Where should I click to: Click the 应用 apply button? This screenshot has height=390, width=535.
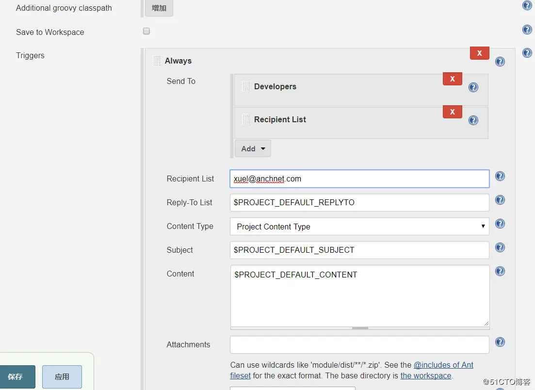(x=62, y=377)
